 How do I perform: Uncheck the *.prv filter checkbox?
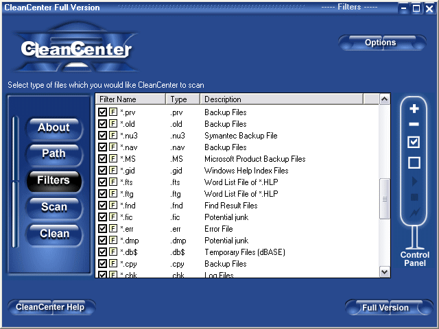(x=102, y=112)
